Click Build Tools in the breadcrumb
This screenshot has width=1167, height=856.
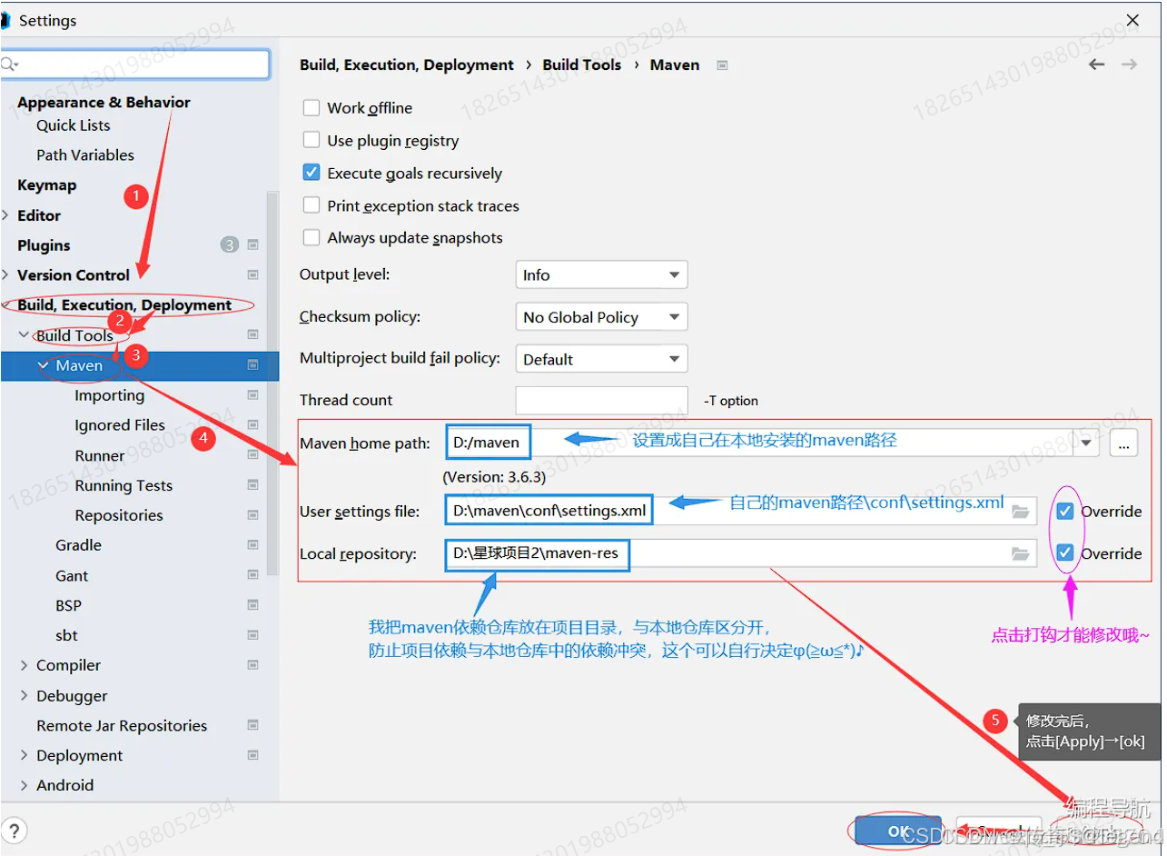tap(581, 65)
